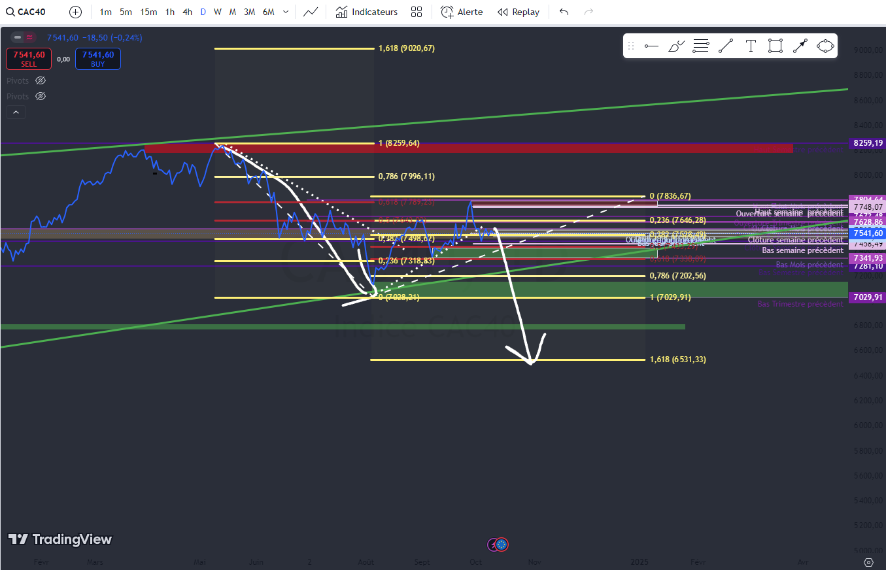
Task: Switch to the W weekly timeframe
Action: click(x=217, y=12)
